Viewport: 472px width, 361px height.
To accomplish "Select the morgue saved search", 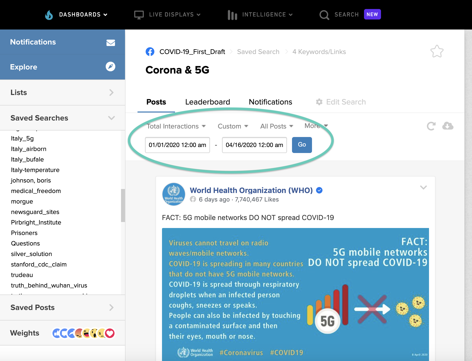I will coord(22,201).
